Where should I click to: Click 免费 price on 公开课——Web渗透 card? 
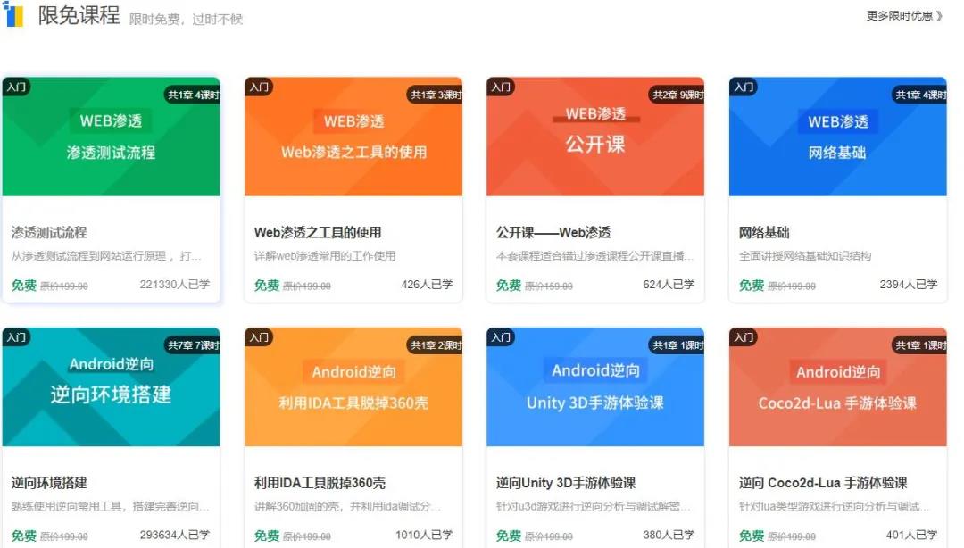pyautogui.click(x=509, y=286)
